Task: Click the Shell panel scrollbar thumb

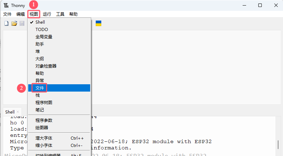Action: pyautogui.click(x=278, y=145)
